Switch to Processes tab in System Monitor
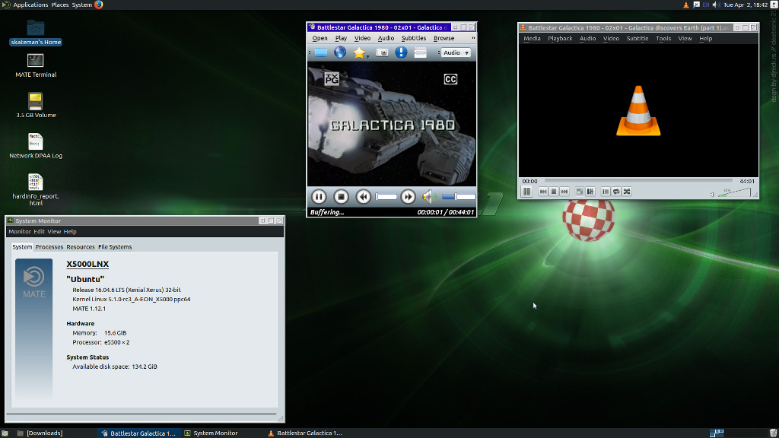 click(x=49, y=247)
